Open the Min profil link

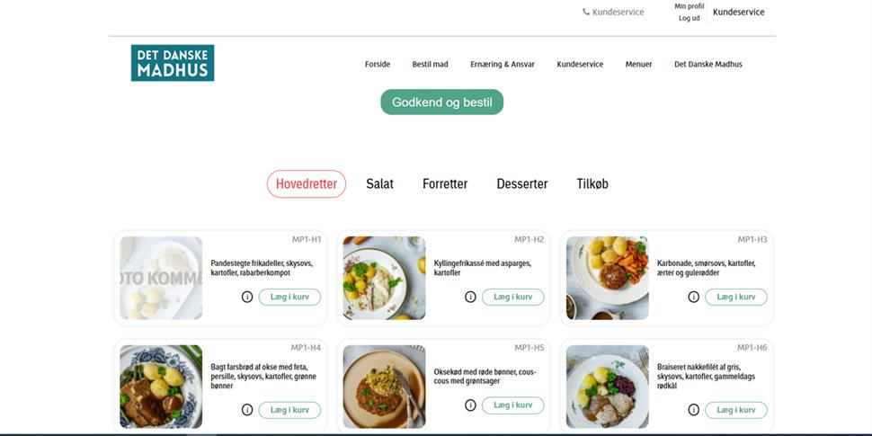coord(689,6)
